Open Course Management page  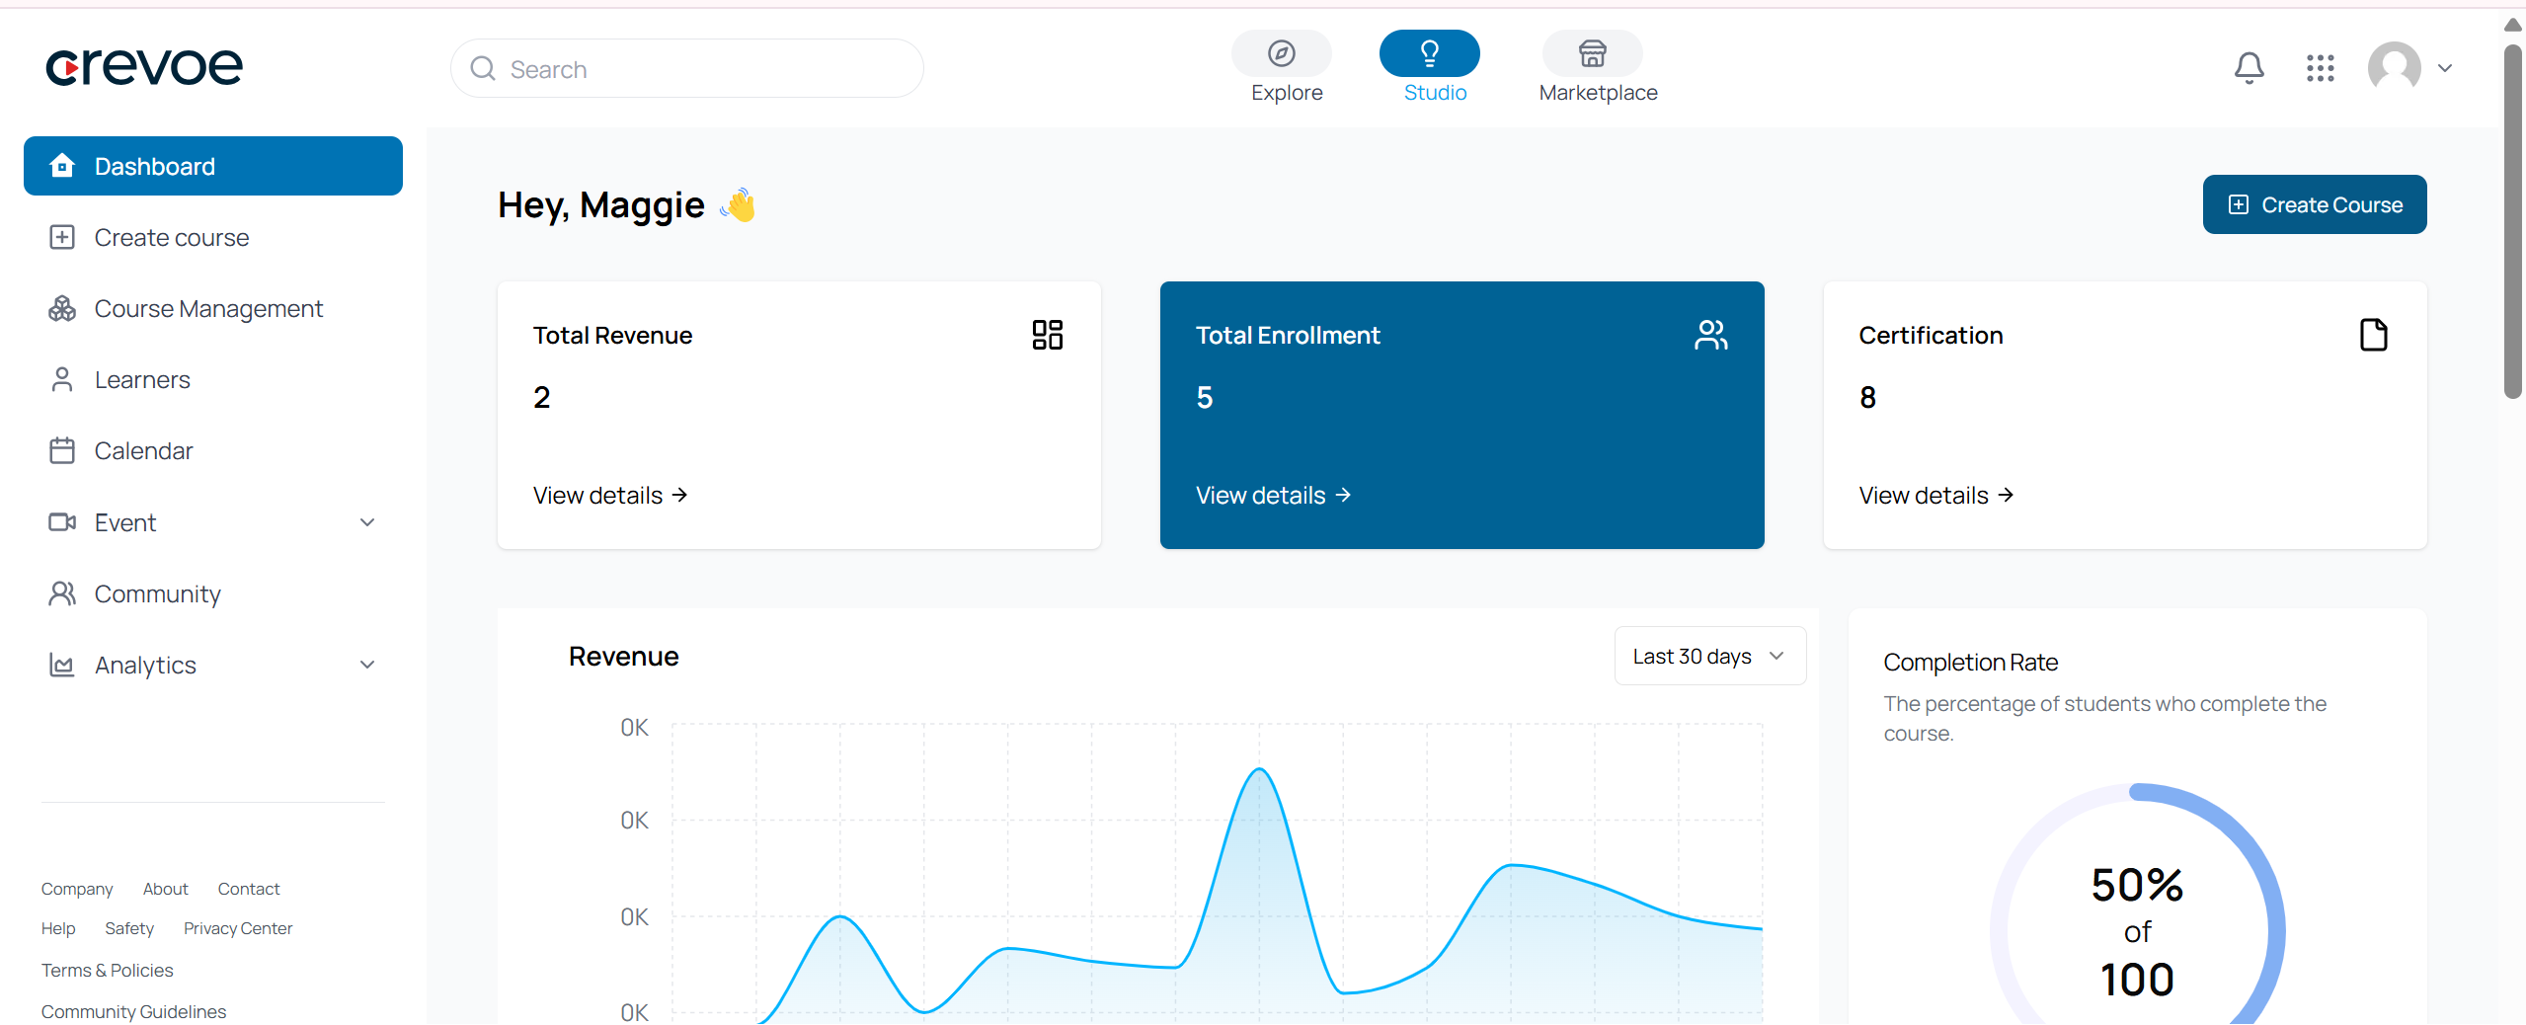[213, 308]
